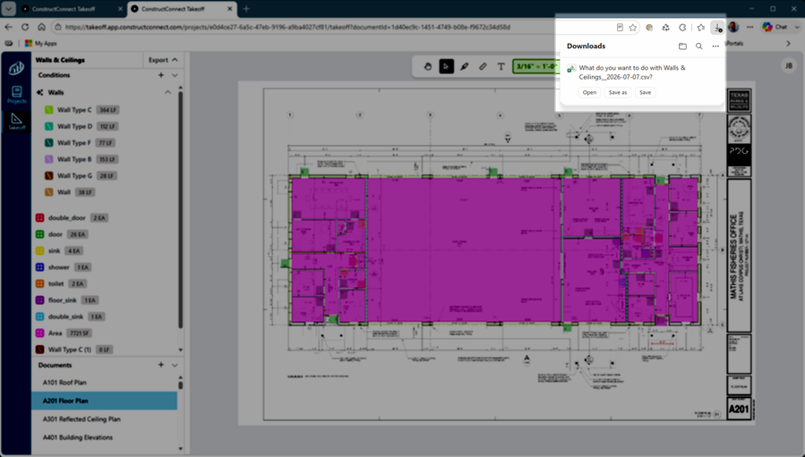Collapse the Documents section chevron
Viewport: 805px width, 457px height.
pos(175,365)
